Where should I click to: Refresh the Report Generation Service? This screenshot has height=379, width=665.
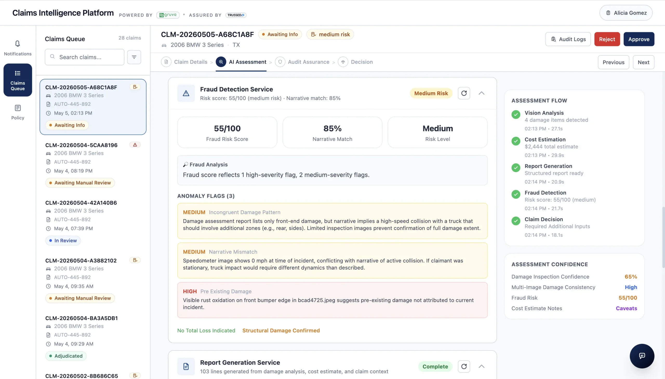pos(464,367)
